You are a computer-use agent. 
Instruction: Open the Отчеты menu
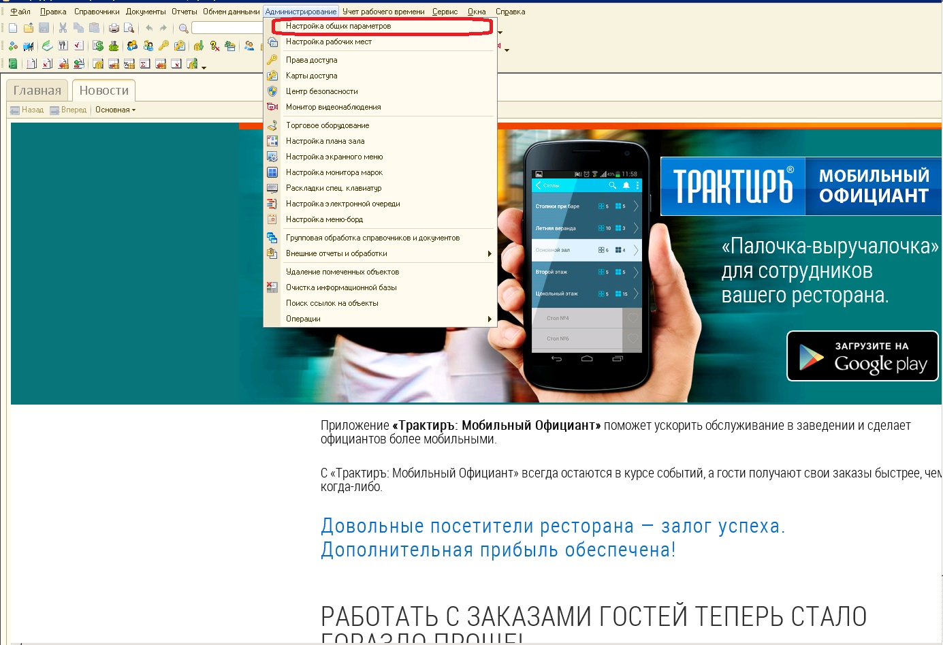pos(185,12)
